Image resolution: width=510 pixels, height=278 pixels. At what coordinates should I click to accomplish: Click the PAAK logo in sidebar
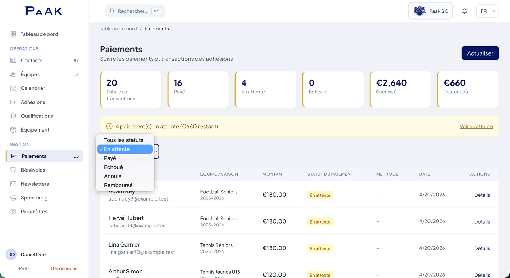pyautogui.click(x=44, y=11)
